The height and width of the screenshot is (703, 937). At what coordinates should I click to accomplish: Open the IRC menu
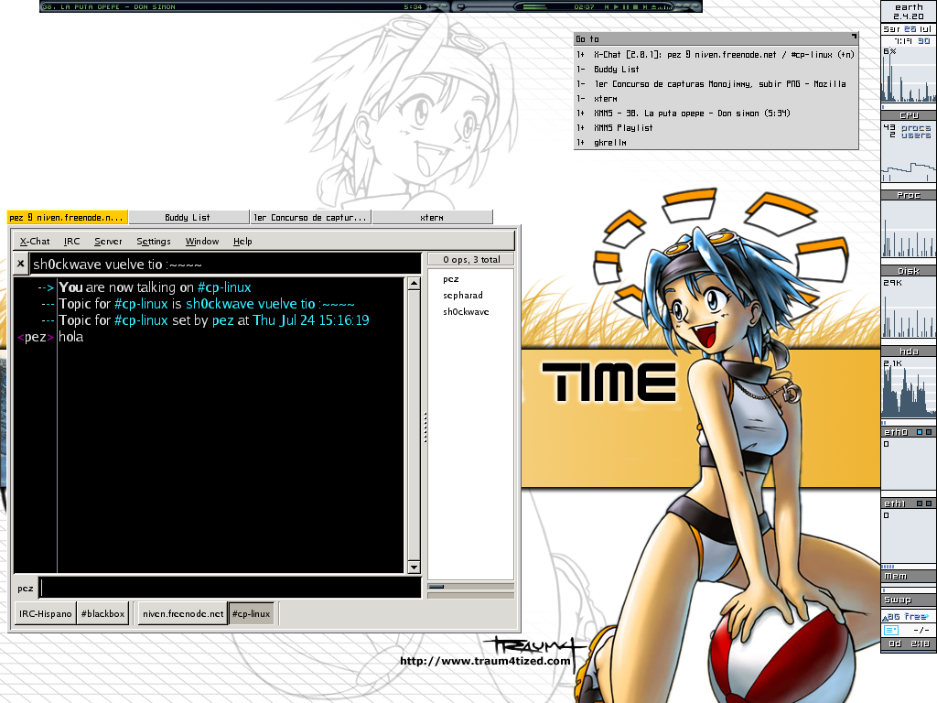(x=71, y=241)
